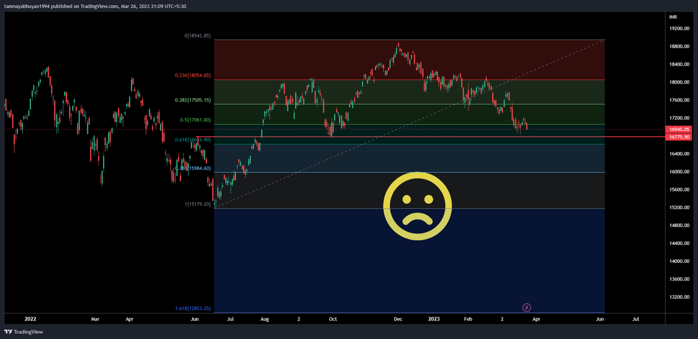Click the Aug label on time axis
The image size is (698, 339).
265,319
